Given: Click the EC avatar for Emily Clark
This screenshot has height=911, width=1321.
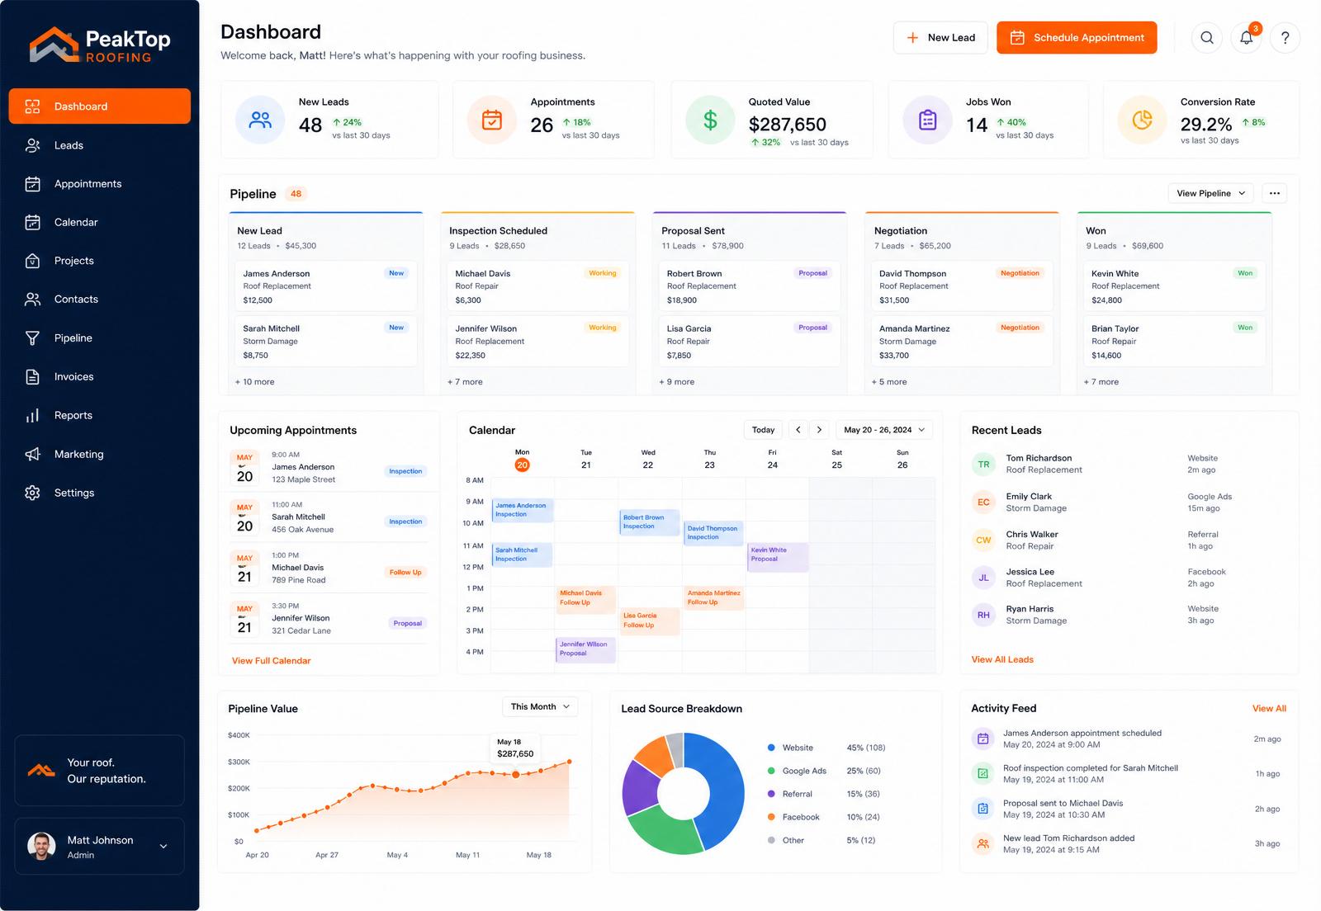Looking at the screenshot, I should (983, 502).
